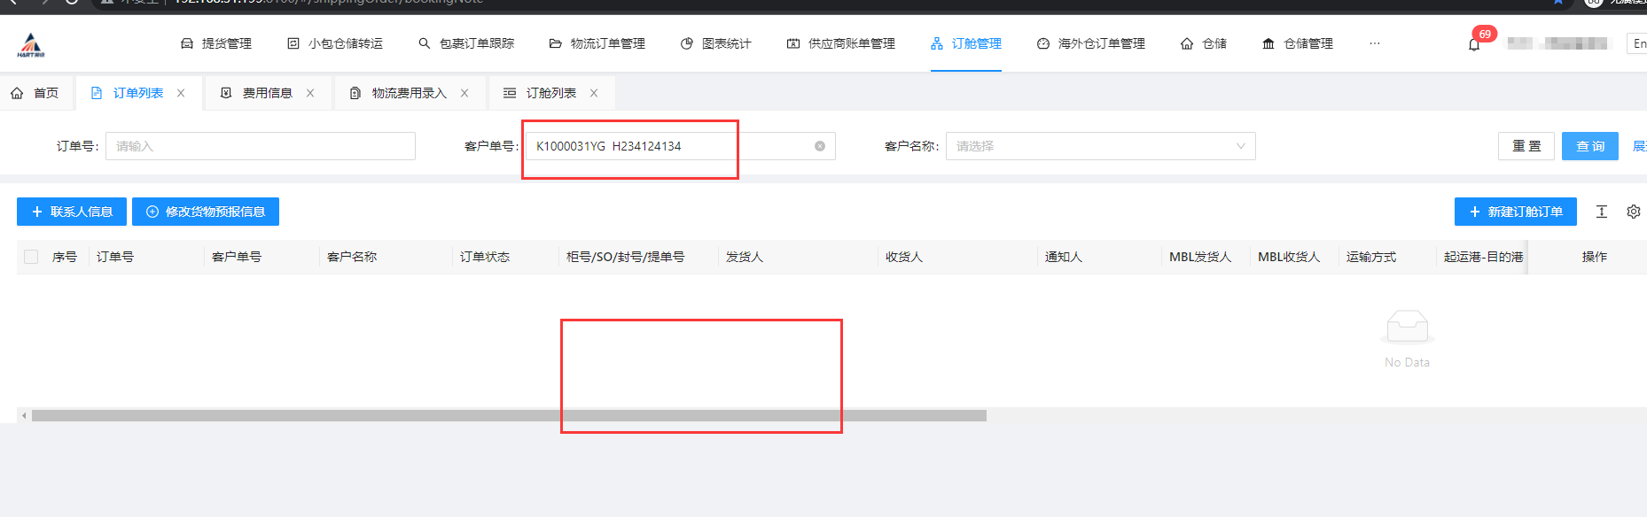Clear the 客户单号 field with the X icon
The image size is (1647, 517).
click(820, 146)
